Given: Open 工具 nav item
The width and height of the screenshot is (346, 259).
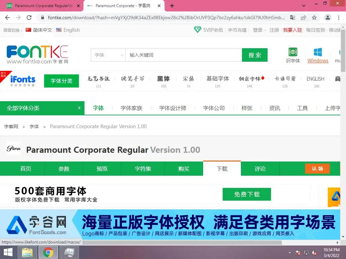Looking at the screenshot, I should tap(302, 108).
